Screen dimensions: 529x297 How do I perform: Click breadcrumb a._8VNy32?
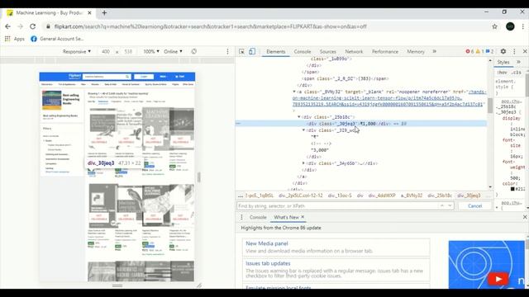point(412,196)
